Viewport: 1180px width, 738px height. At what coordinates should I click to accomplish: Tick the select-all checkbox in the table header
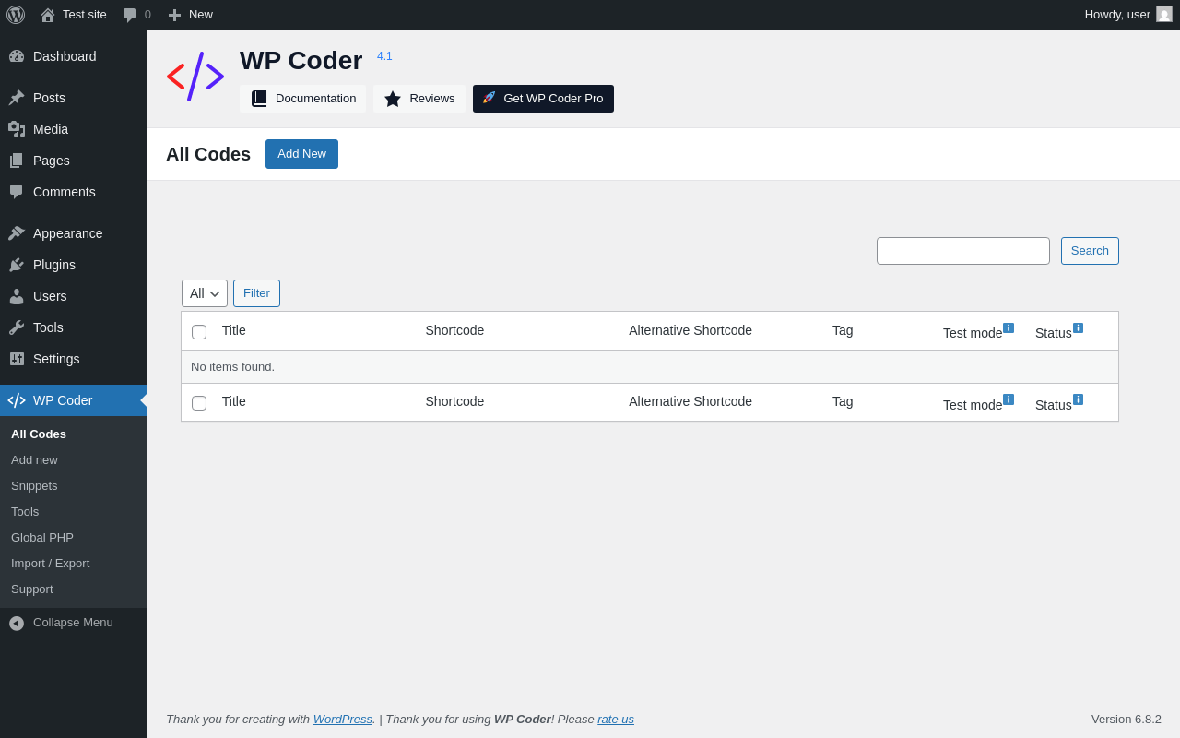coord(199,332)
